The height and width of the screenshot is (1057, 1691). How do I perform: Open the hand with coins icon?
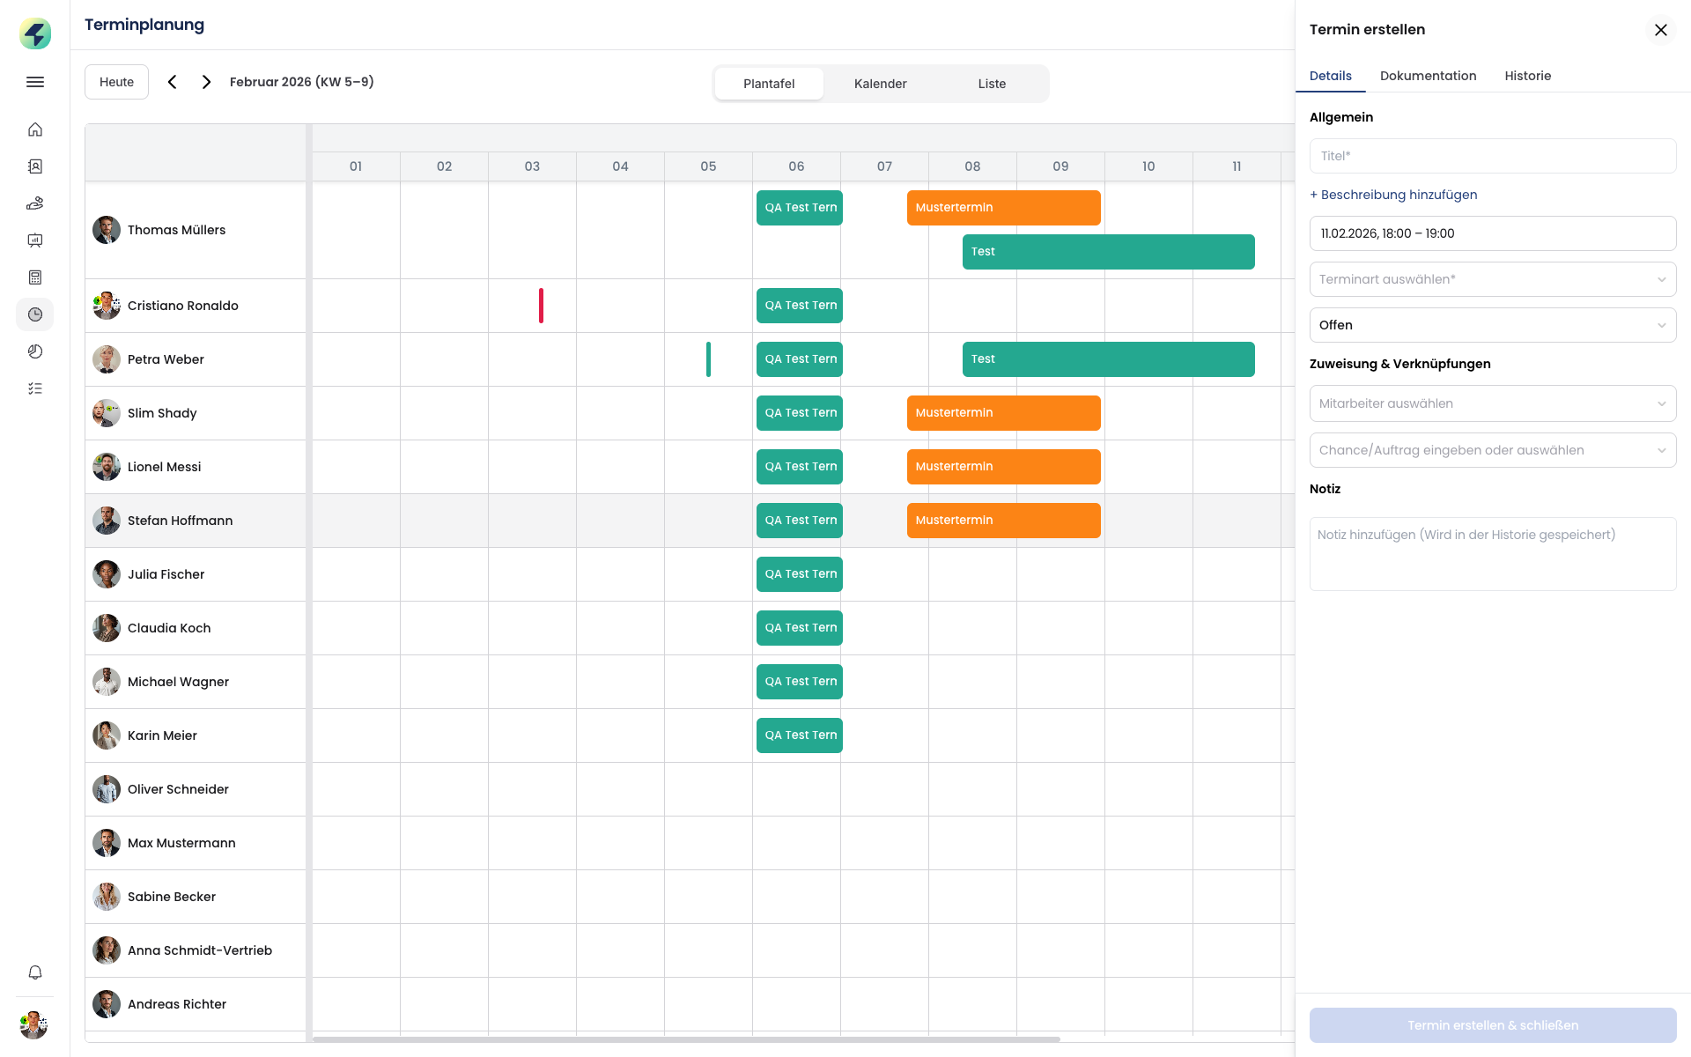coord(35,203)
